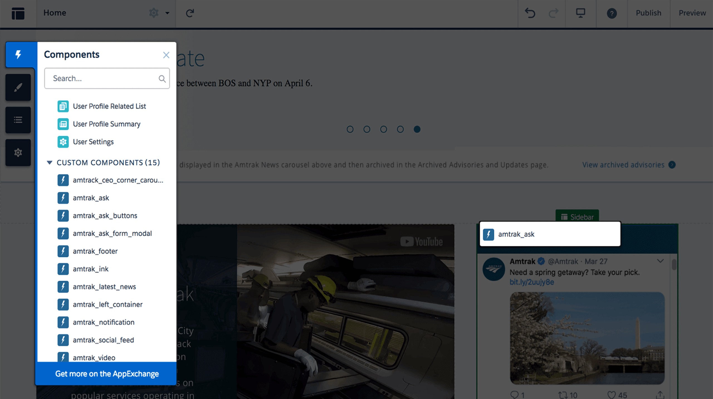The image size is (713, 399).
Task: Switch view mode with the desktop icon
Action: tap(581, 13)
